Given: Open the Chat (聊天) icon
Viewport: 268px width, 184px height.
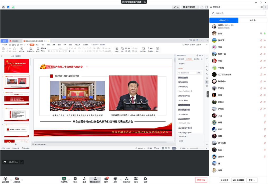Looking at the screenshot, I should click(106, 179).
